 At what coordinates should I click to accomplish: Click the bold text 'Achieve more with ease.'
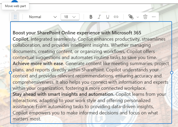[38, 63]
